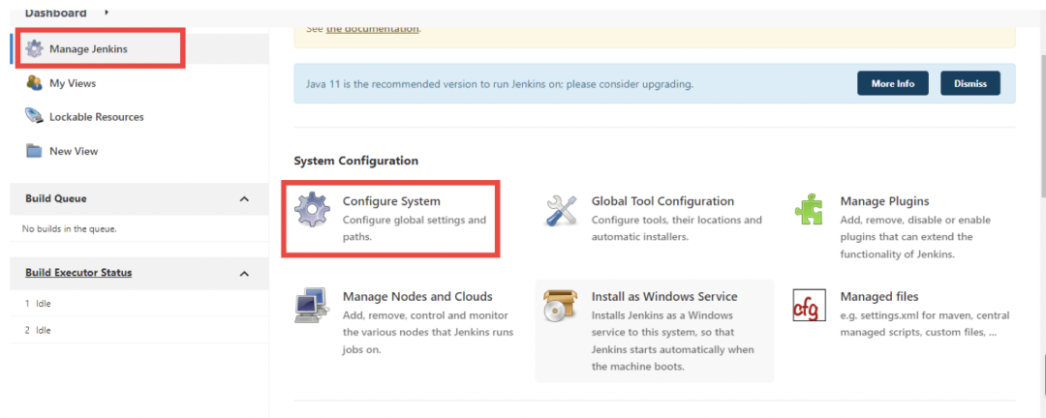Click the Manage Jenkins gear icon
1046x418 pixels.
coord(35,48)
